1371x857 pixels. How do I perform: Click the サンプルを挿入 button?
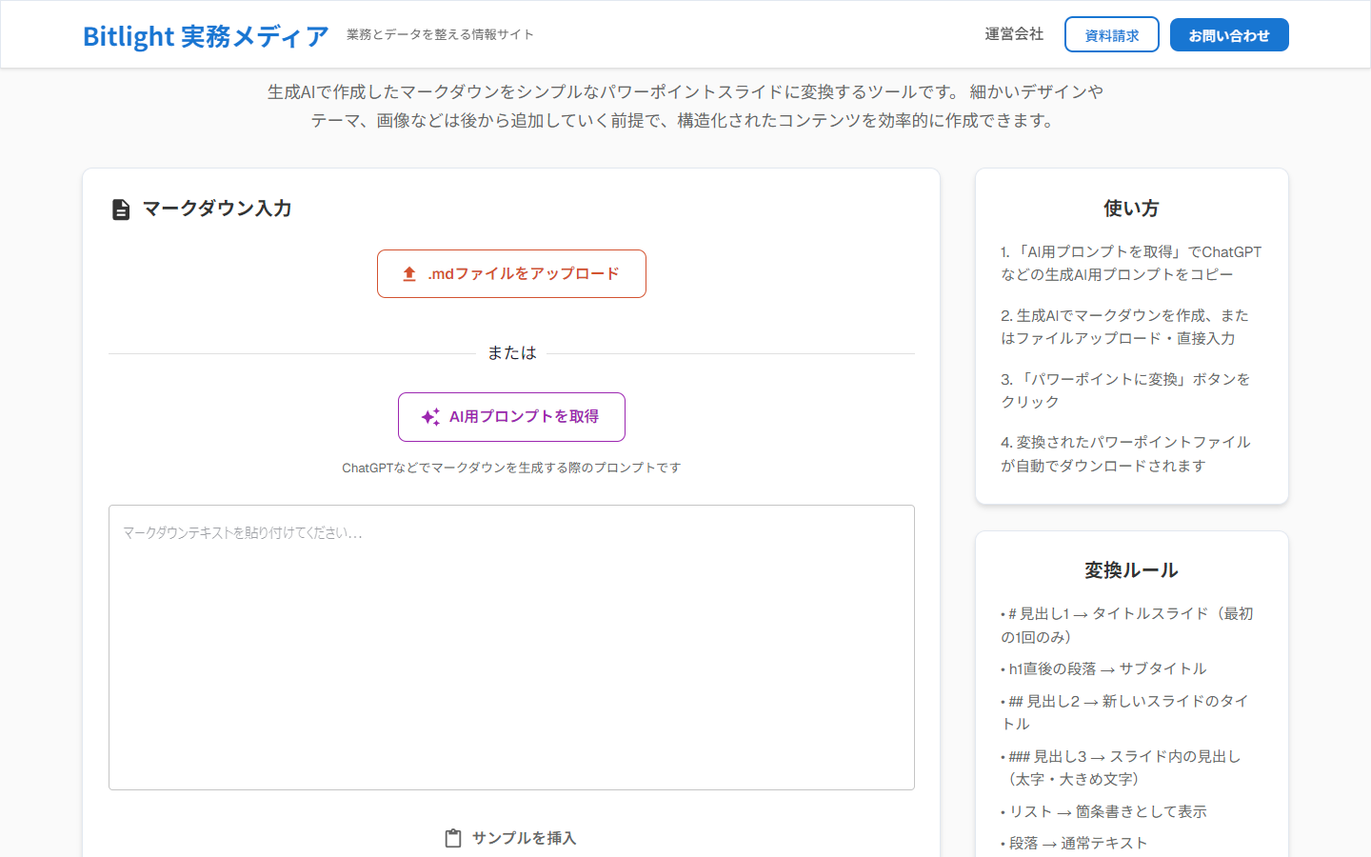(511, 838)
